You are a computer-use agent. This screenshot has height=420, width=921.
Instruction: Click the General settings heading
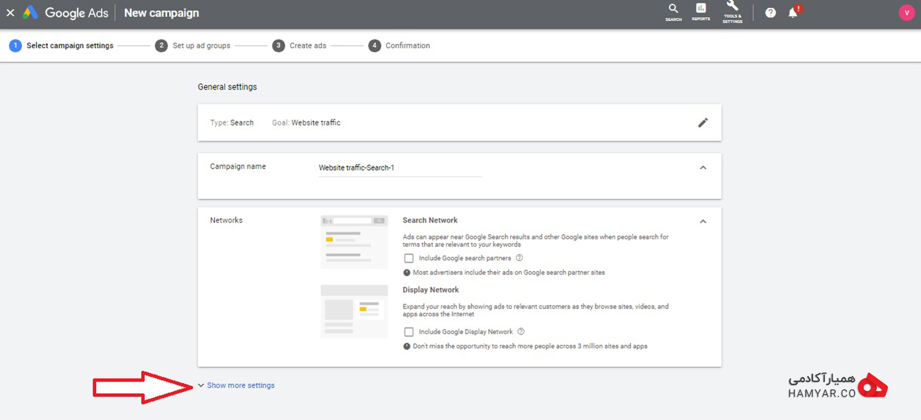point(227,87)
